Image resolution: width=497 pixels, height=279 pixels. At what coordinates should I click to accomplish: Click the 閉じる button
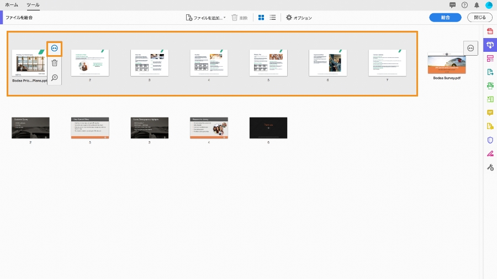click(x=479, y=18)
